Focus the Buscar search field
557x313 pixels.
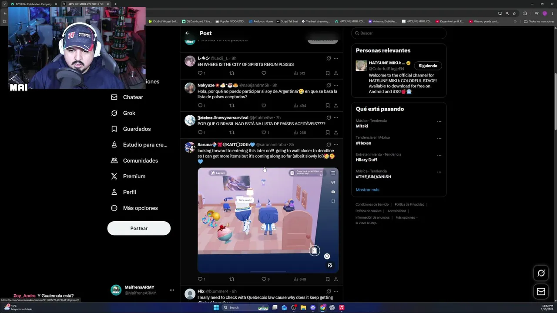click(399, 33)
